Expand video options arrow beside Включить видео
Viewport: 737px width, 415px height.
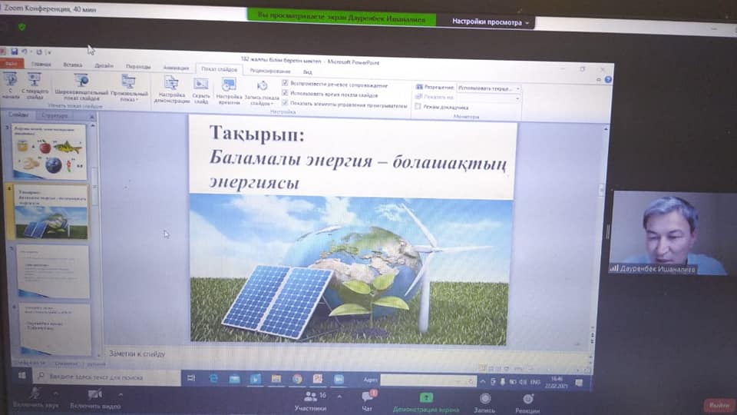tap(121, 394)
